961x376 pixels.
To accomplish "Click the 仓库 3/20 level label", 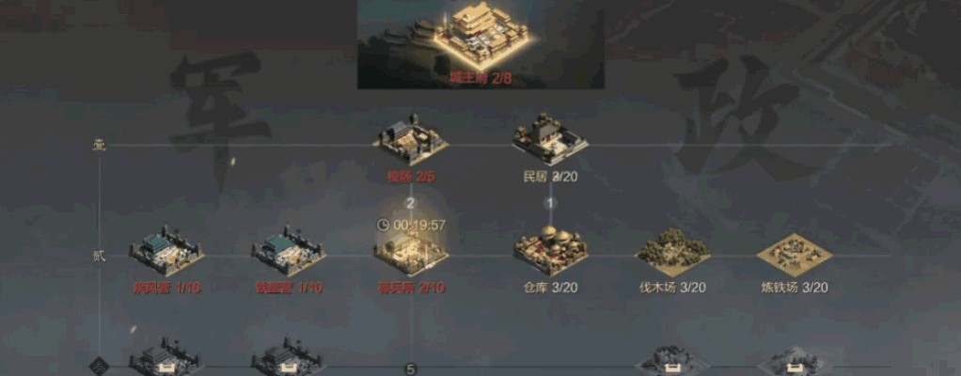I will [x=550, y=288].
